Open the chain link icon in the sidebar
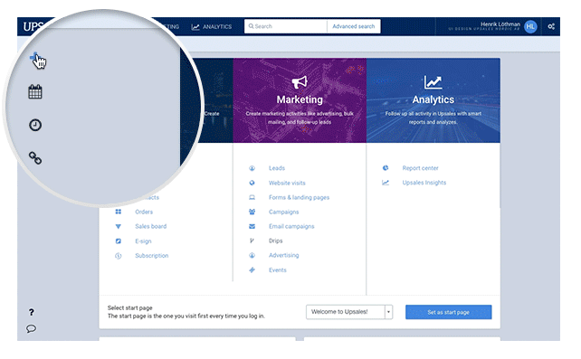The height and width of the screenshot is (359, 581). click(x=35, y=158)
